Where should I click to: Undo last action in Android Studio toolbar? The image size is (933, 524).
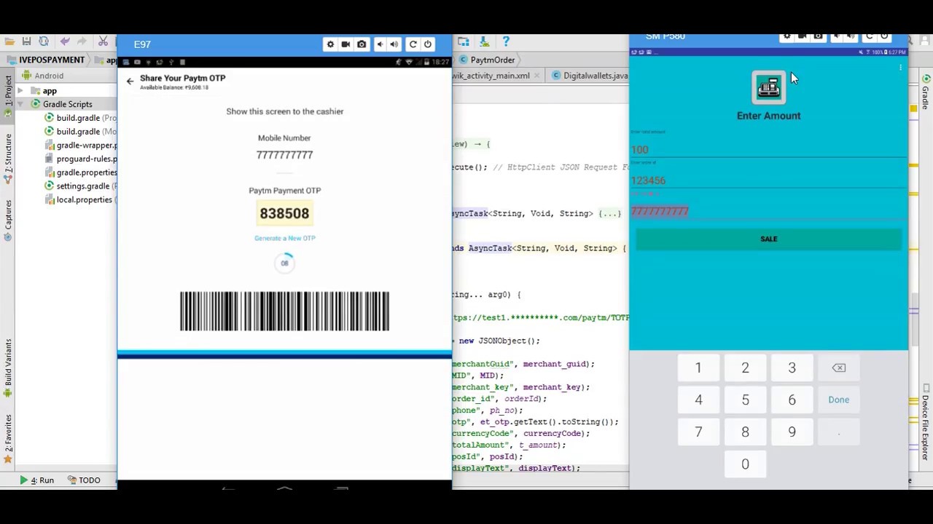coord(65,41)
